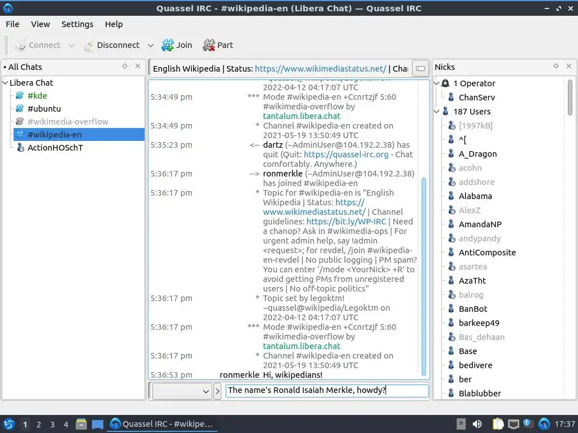The width and height of the screenshot is (578, 433).
Task: Select user Blablubber in Nicks
Action: pos(480,394)
